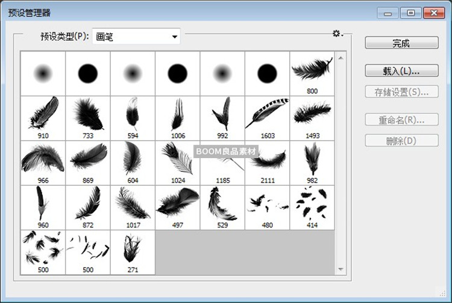Select the 910 feather brush preset
Image resolution: width=452 pixels, height=303 pixels.
[x=43, y=118]
